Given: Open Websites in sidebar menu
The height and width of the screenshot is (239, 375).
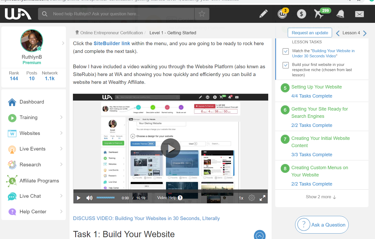Looking at the screenshot, I should [x=30, y=133].
